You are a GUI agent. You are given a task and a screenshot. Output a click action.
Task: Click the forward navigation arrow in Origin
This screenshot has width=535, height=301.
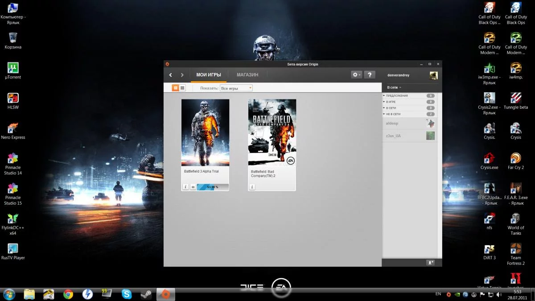click(x=182, y=75)
